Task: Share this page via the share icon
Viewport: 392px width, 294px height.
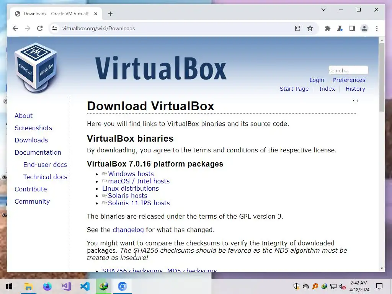Action: tap(297, 28)
